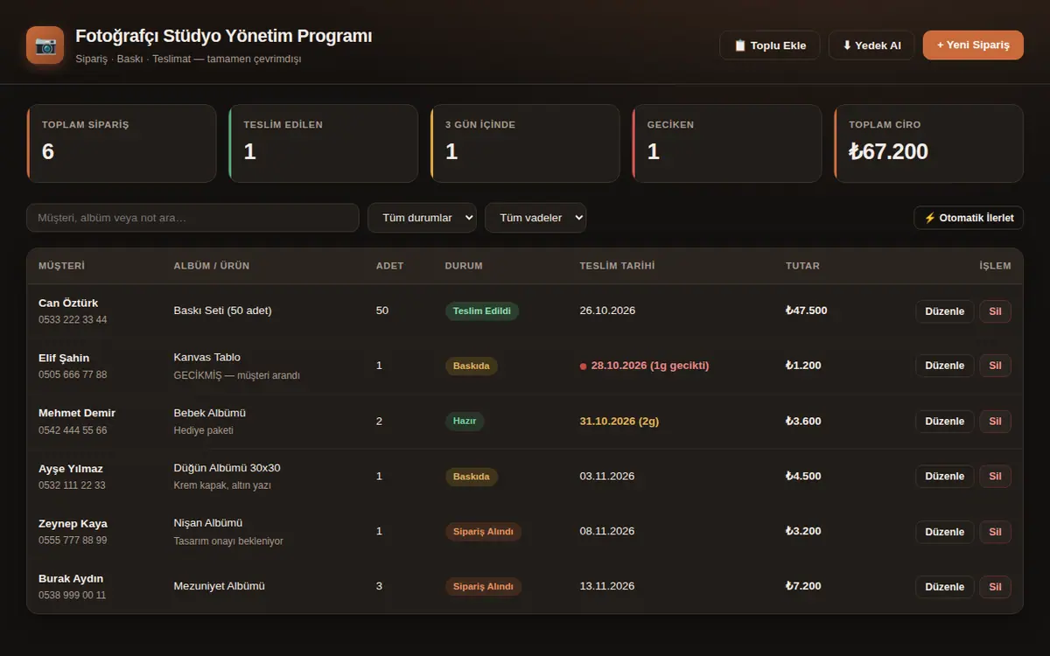Viewport: 1050px width, 656px height.
Task: Click the Tutar column header
Action: [802, 266]
